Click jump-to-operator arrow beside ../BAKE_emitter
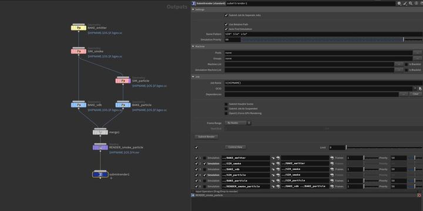This screenshot has width=423, height=211. click(x=273, y=158)
